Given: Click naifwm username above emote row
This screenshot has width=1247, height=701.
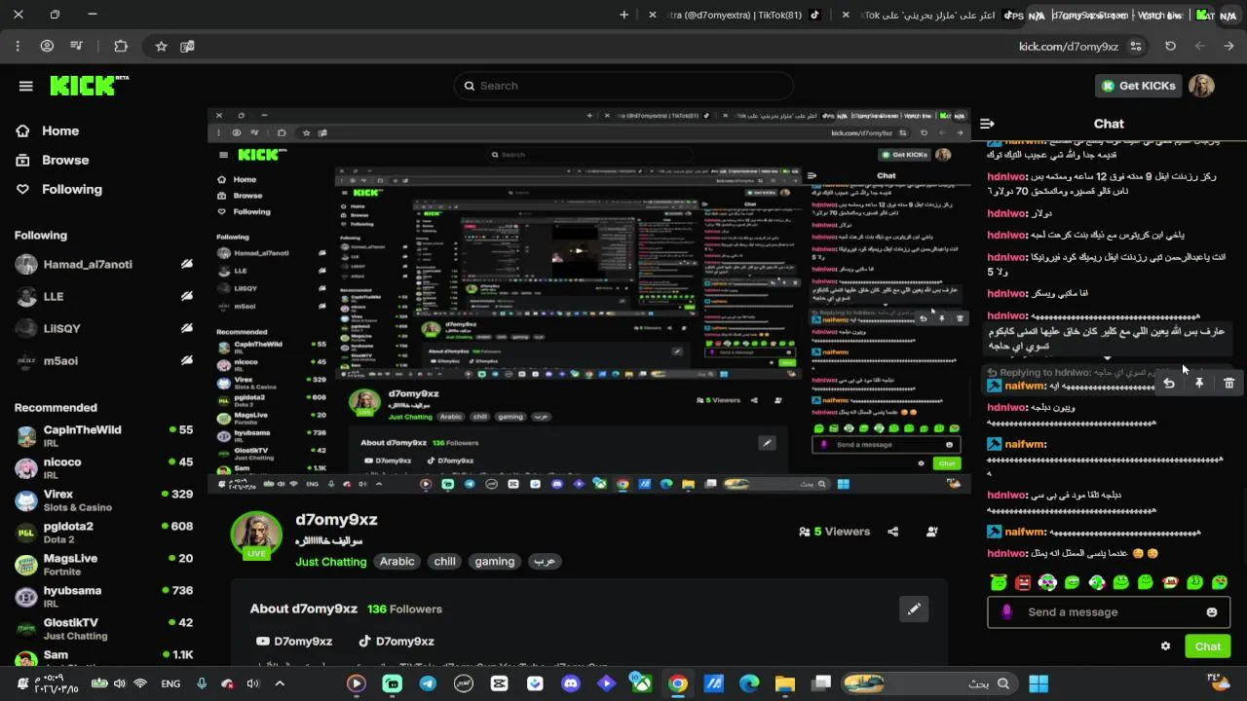Looking at the screenshot, I should (1026, 532).
